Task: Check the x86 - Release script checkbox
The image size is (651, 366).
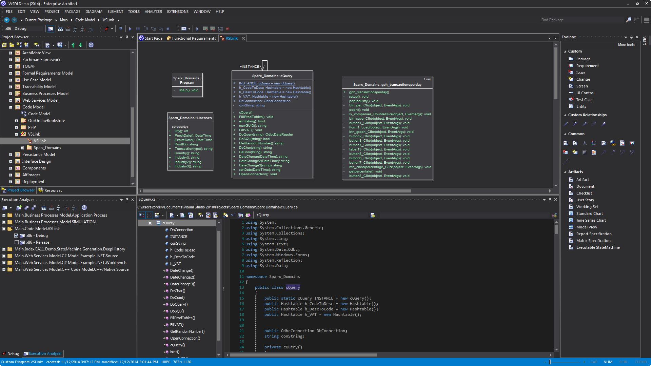Action: pyautogui.click(x=16, y=242)
